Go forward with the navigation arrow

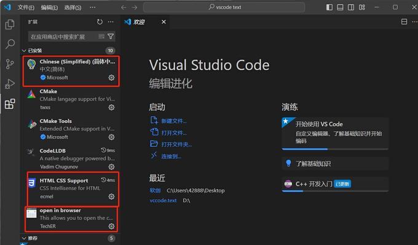(135, 7)
